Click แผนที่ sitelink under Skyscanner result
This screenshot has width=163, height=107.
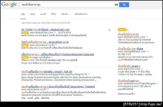(x=30, y=98)
